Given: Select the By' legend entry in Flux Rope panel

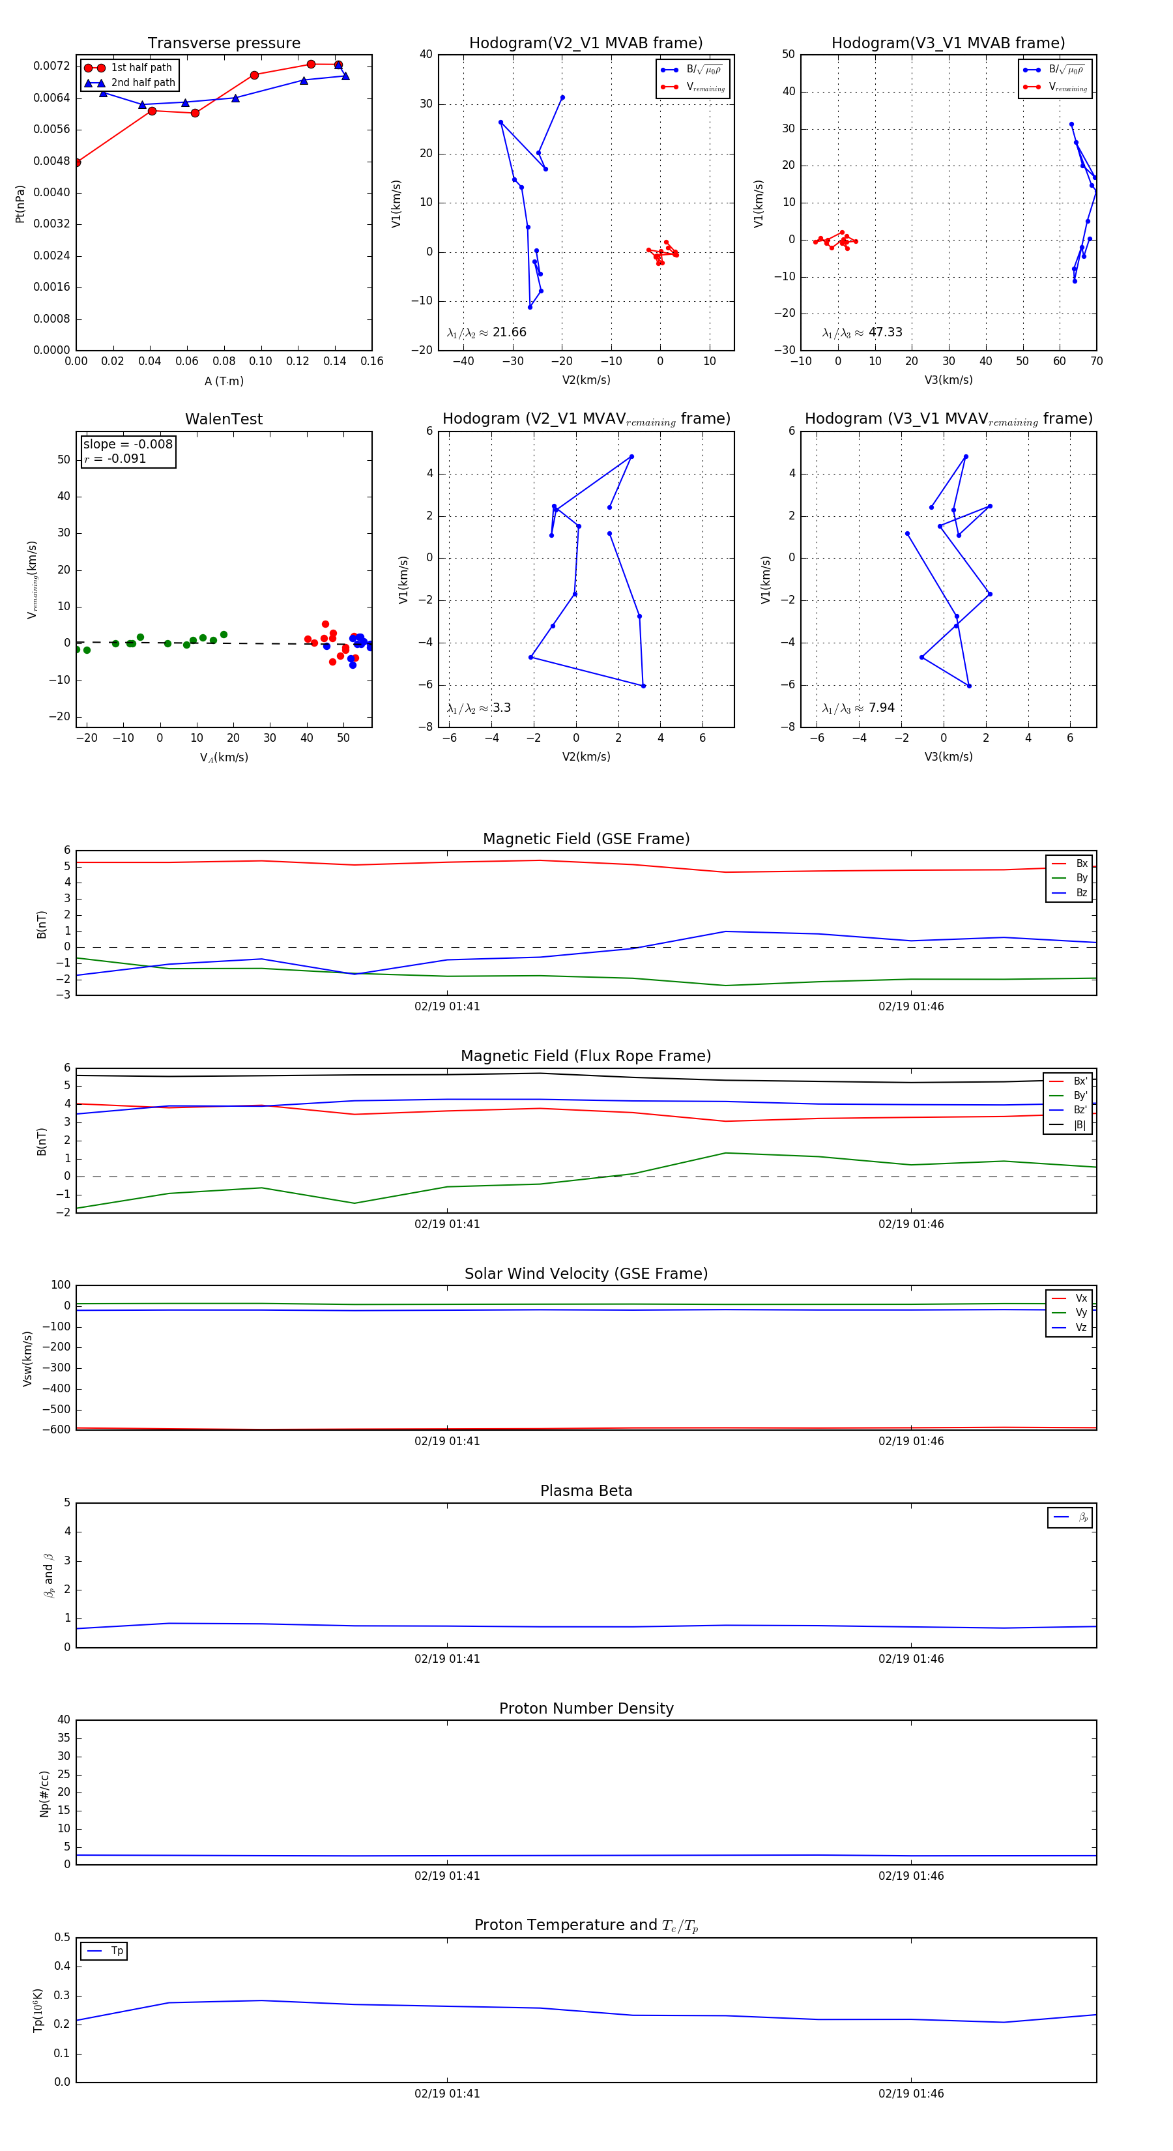Looking at the screenshot, I should 1068,1096.
